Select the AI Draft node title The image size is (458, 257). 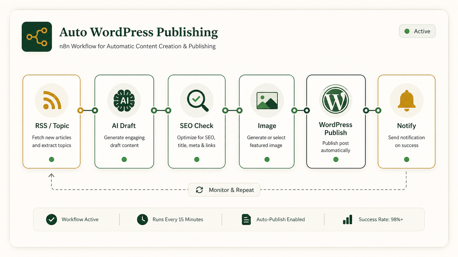pos(124,126)
